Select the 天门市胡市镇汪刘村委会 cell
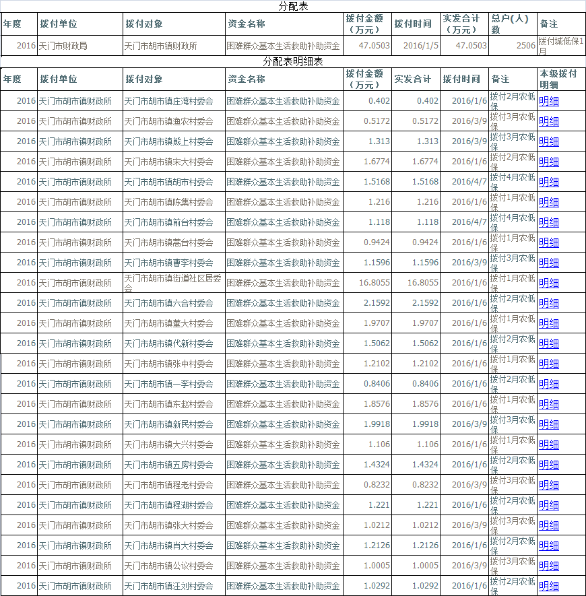Image resolution: width=586 pixels, height=596 pixels. click(x=174, y=586)
